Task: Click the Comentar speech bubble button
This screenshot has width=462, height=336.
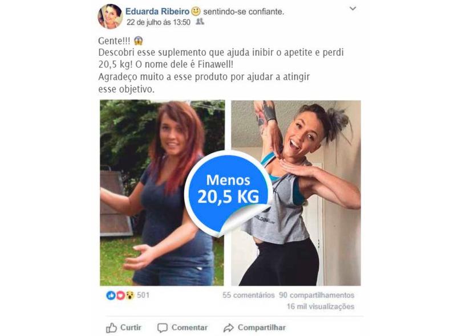Action: pos(183,328)
